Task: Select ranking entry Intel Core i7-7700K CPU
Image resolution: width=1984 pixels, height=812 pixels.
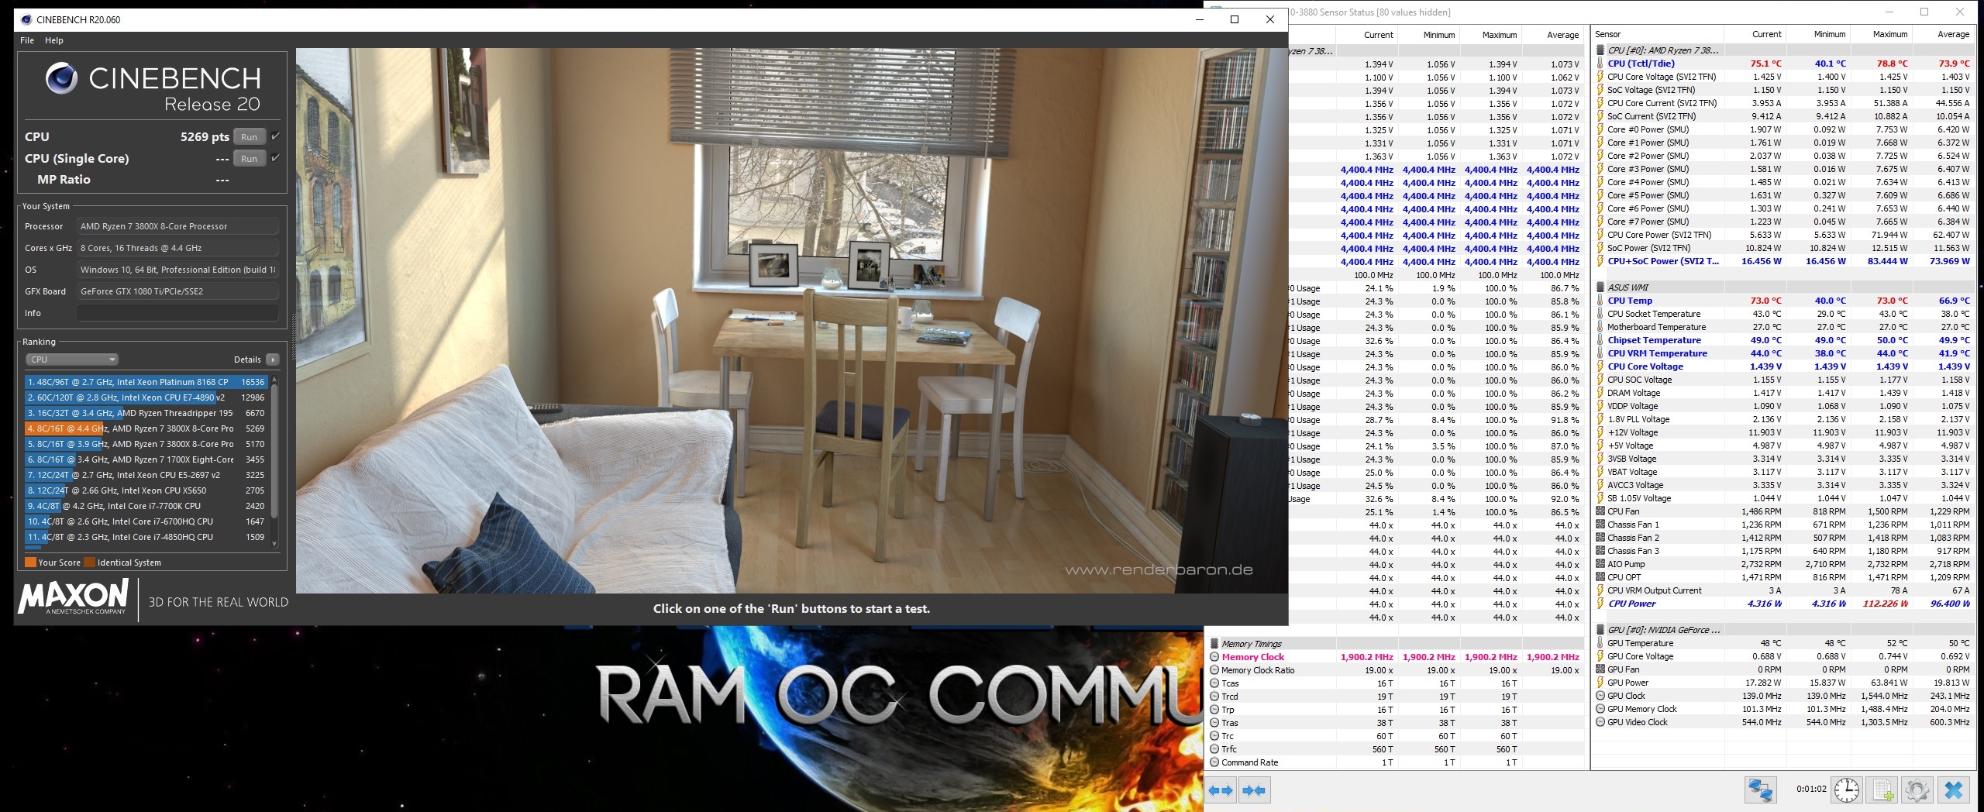Action: [146, 506]
